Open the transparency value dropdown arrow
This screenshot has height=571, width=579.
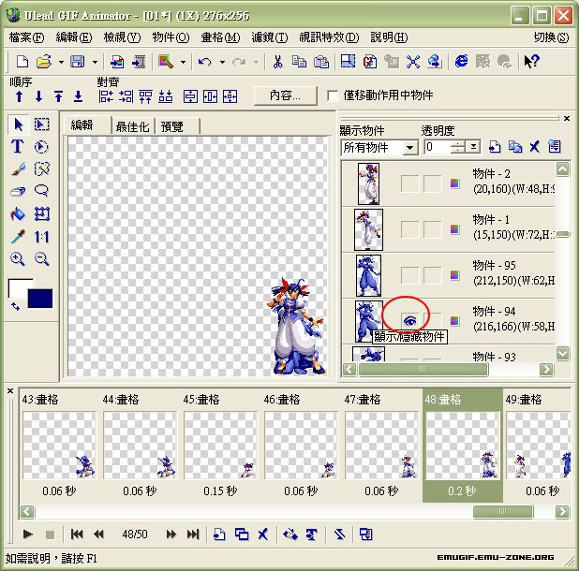(x=472, y=147)
